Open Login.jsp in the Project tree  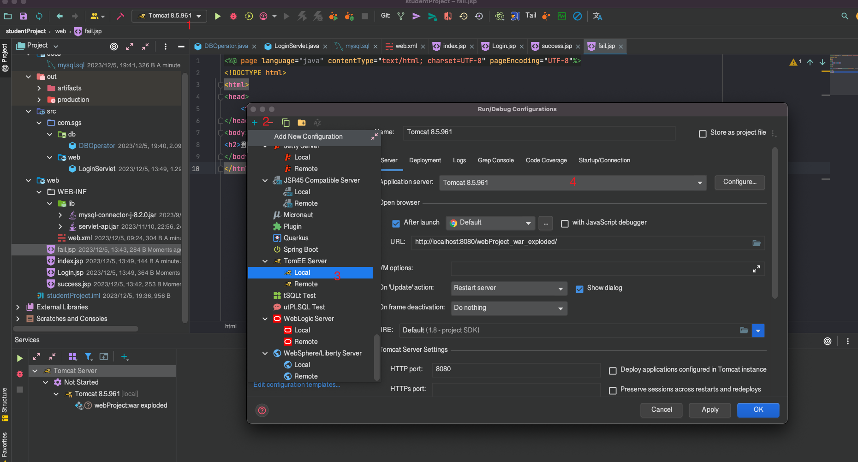(x=71, y=272)
